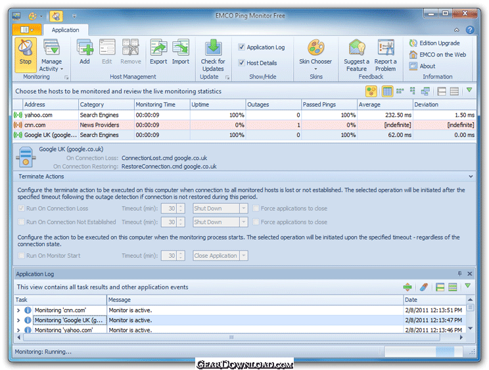Sort by the Uptime column header
This screenshot has height=370, width=489.
coord(218,104)
